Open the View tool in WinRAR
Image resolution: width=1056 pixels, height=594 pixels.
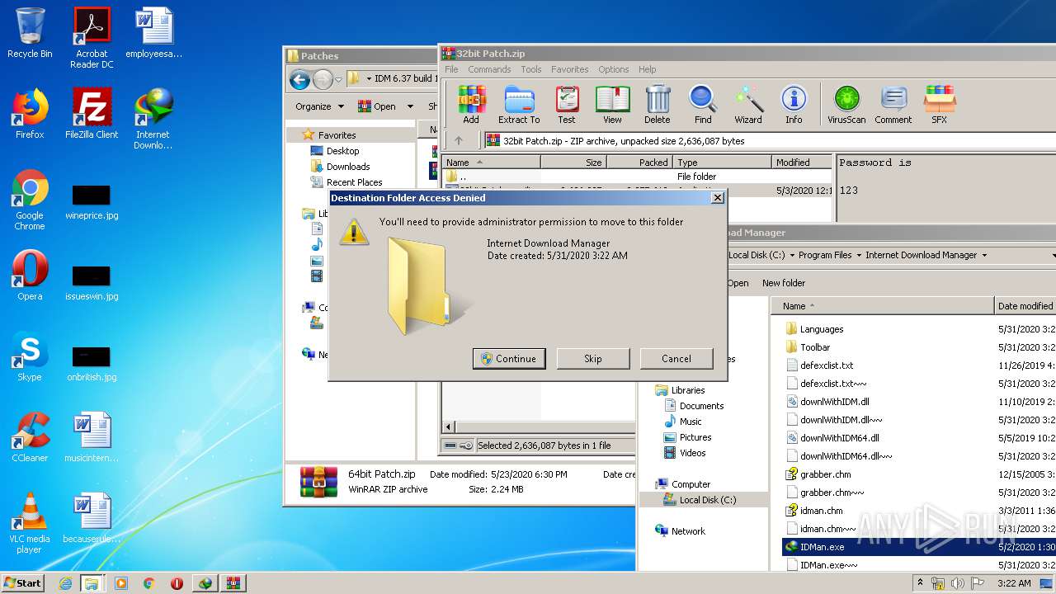coord(612,105)
